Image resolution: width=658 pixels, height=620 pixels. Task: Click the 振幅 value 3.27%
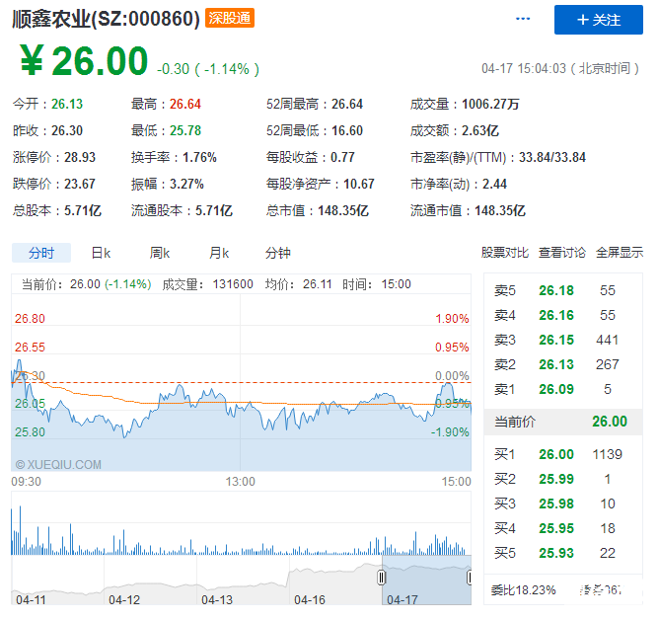[x=186, y=184]
